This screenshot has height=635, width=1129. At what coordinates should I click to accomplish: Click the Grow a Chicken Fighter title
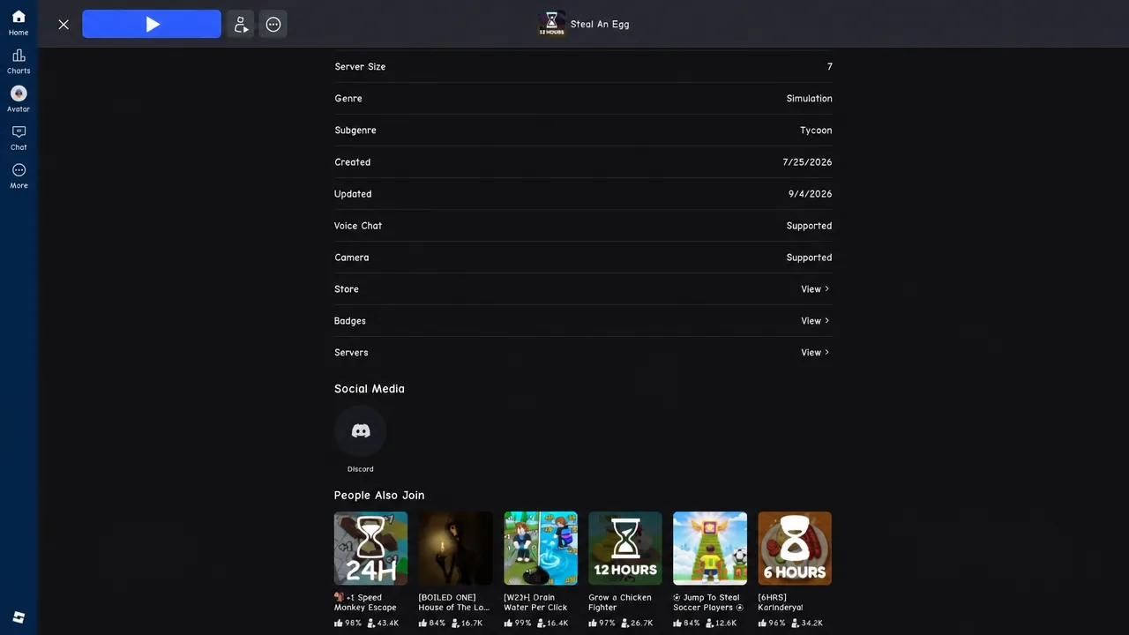click(x=620, y=602)
